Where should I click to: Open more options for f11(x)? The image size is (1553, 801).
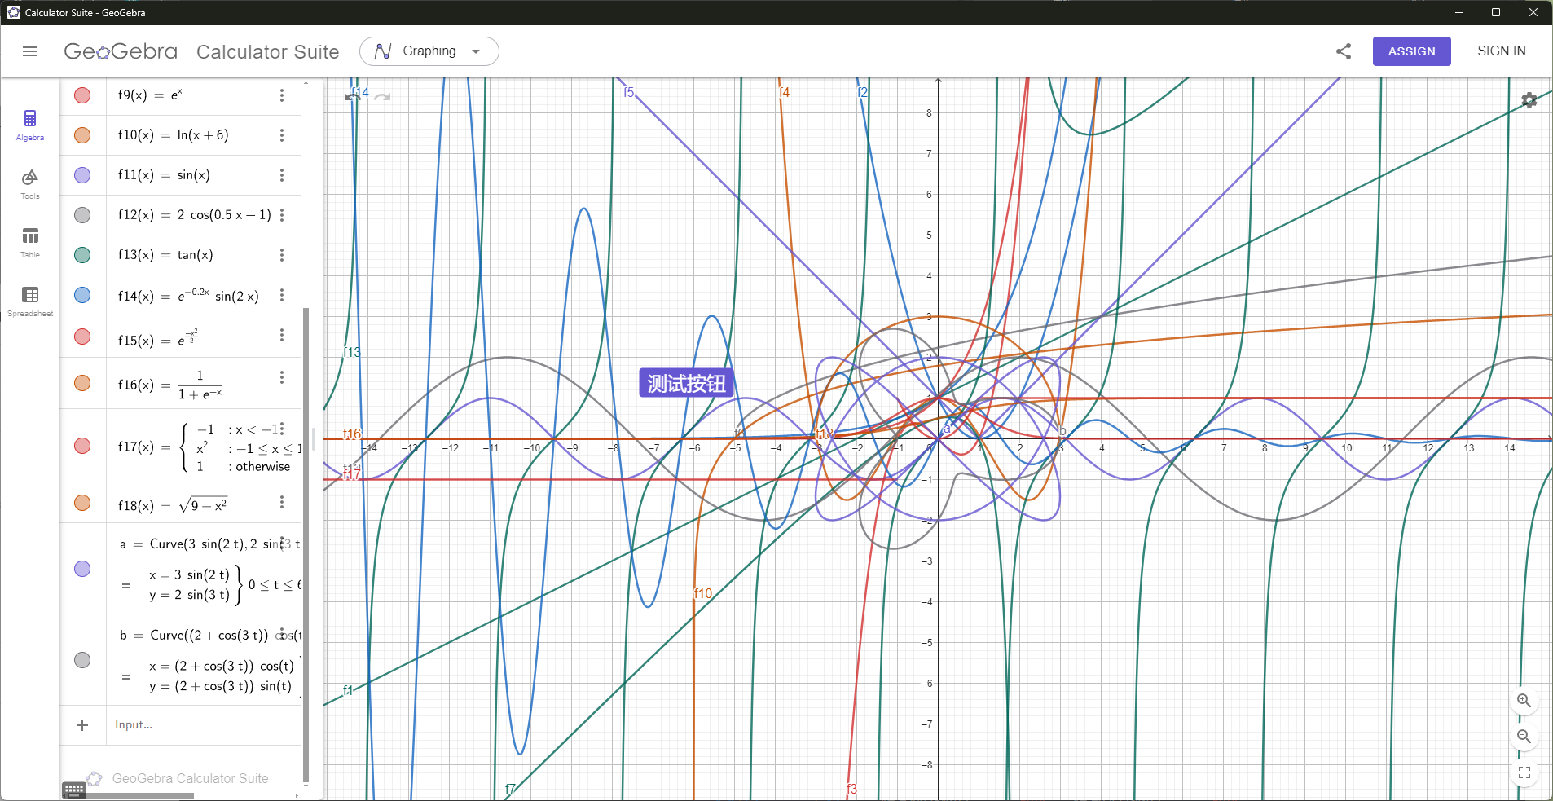(x=282, y=175)
